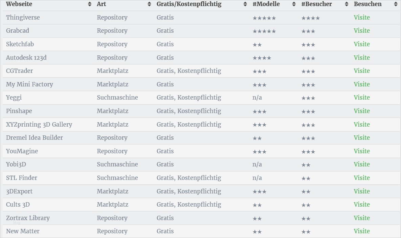Sort by Gratis/Kostenpflichtig column arrows
The width and height of the screenshot is (401, 238).
245,4
